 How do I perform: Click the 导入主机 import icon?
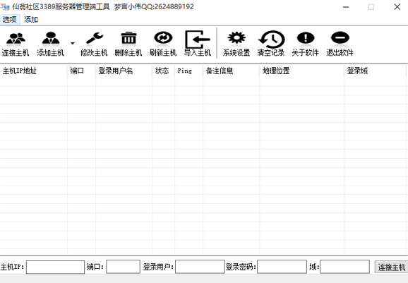[198, 44]
